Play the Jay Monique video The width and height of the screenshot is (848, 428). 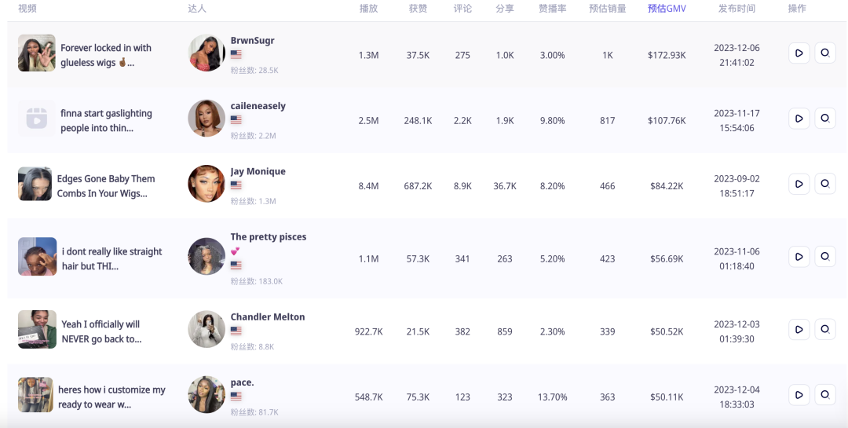coord(799,185)
